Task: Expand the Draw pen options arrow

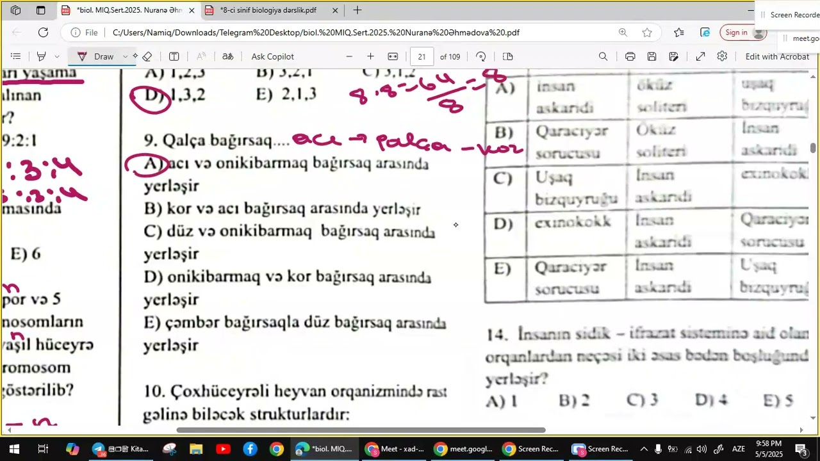Action: point(125,56)
